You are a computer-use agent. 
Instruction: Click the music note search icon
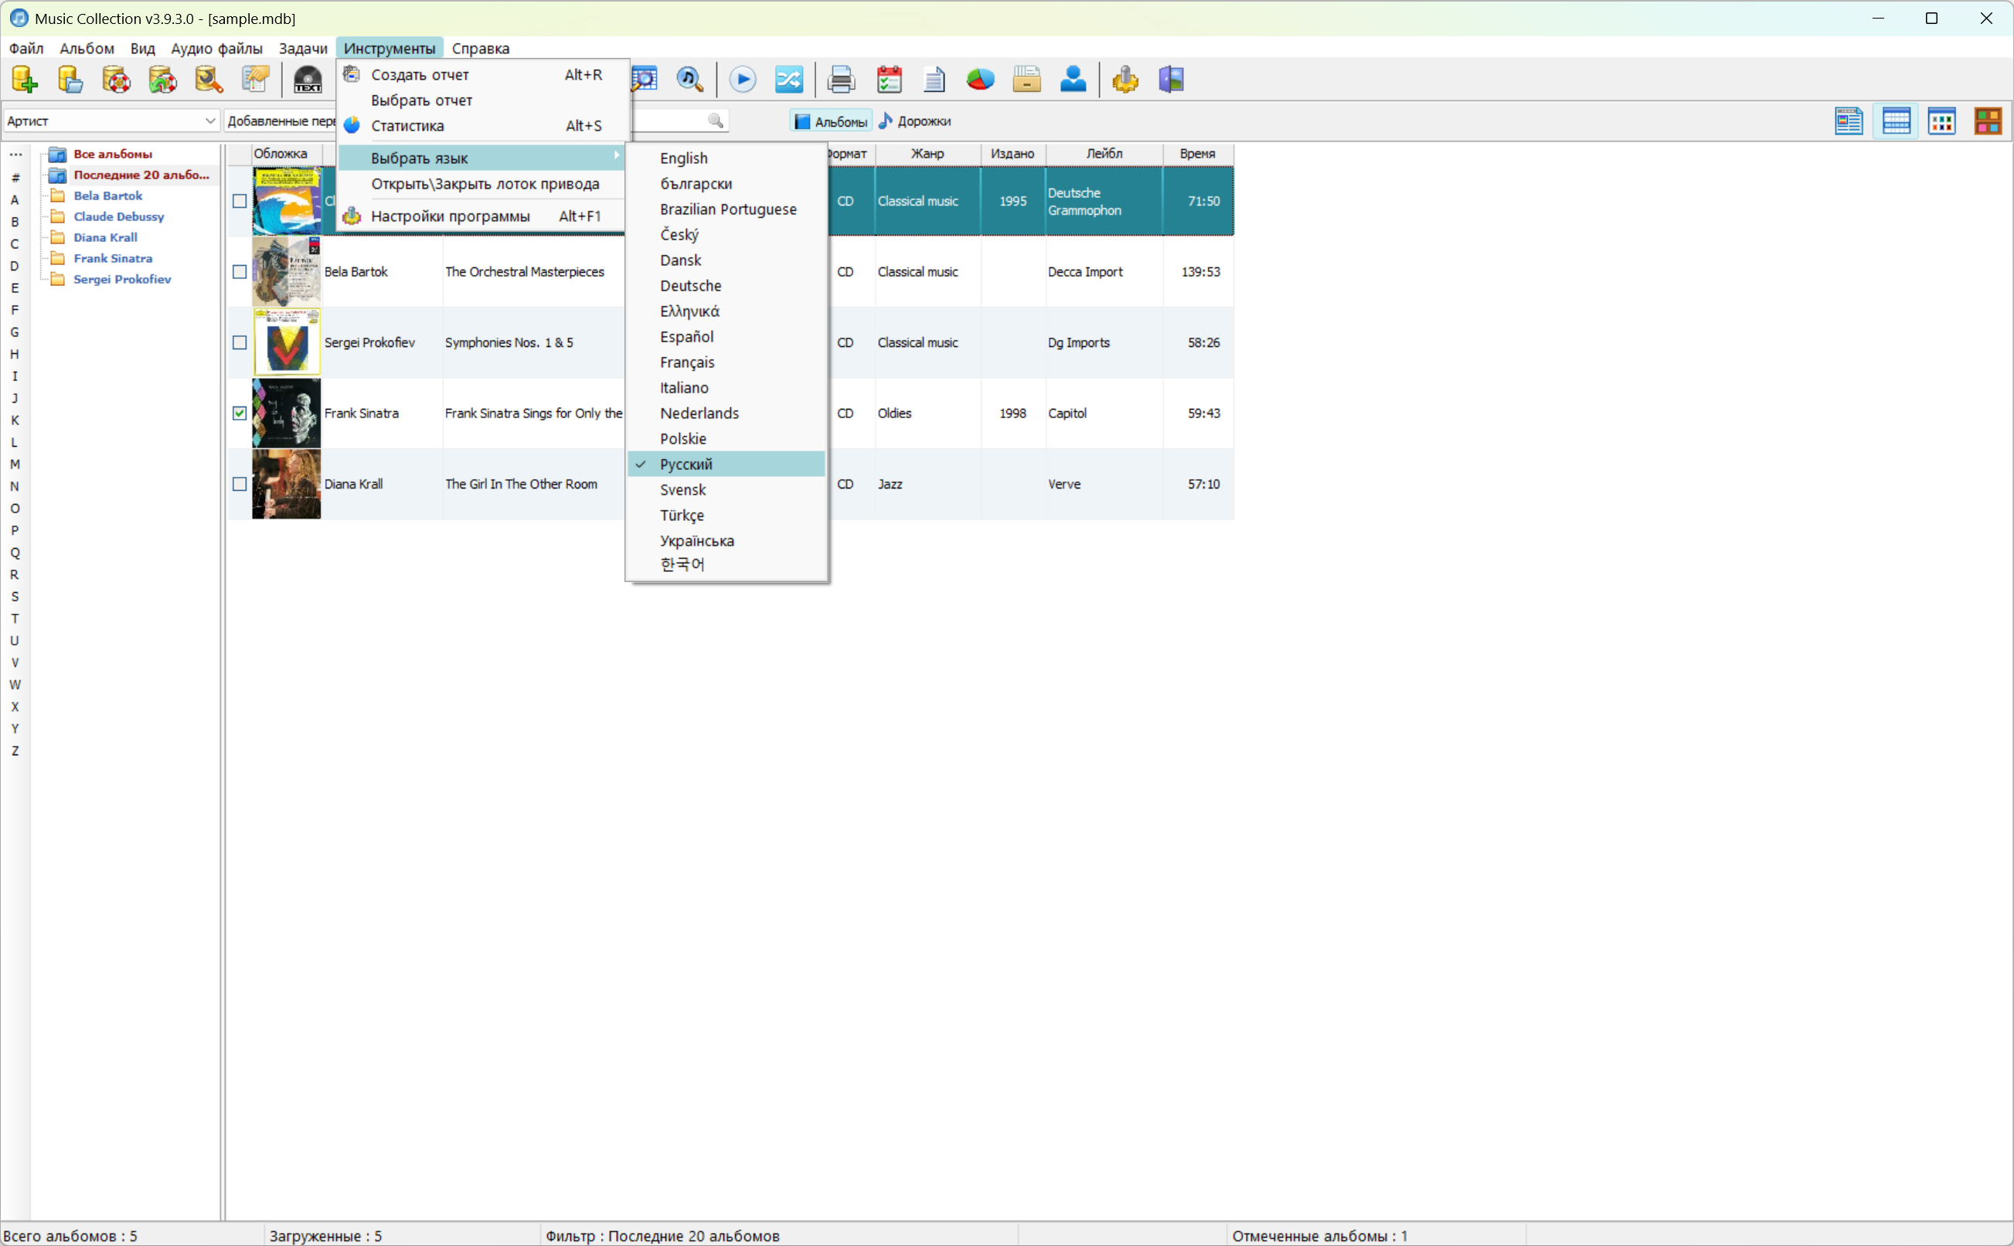689,79
